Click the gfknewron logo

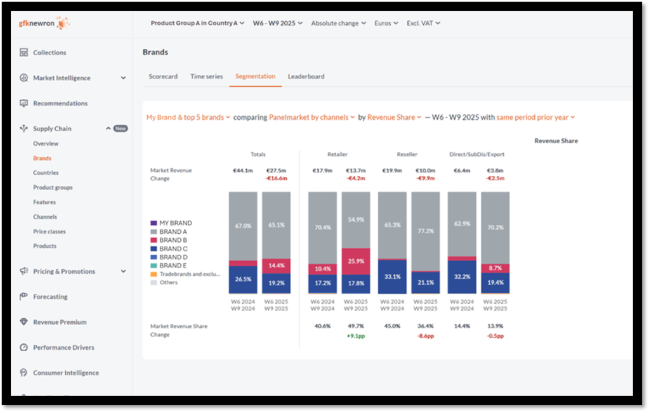tap(44, 23)
